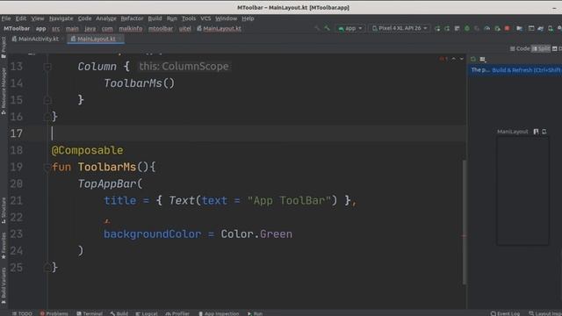
Task: Open the App Inspection tool window
Action: coord(219,313)
